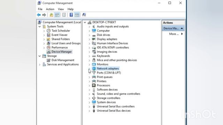Expand the System devices category
This screenshot has width=223, height=125.
coord(89,102)
